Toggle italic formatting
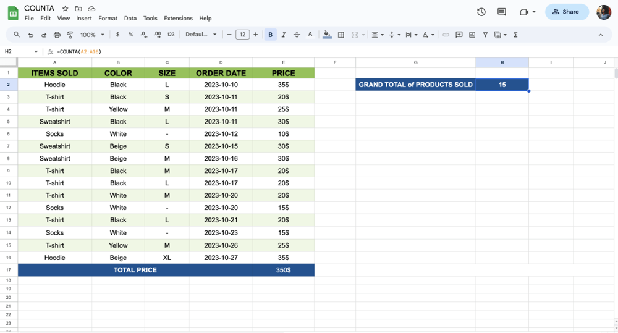Image resolution: width=618 pixels, height=333 pixels. pyautogui.click(x=284, y=35)
